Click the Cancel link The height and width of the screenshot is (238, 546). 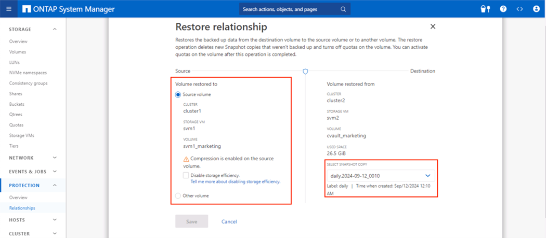pyautogui.click(x=229, y=221)
